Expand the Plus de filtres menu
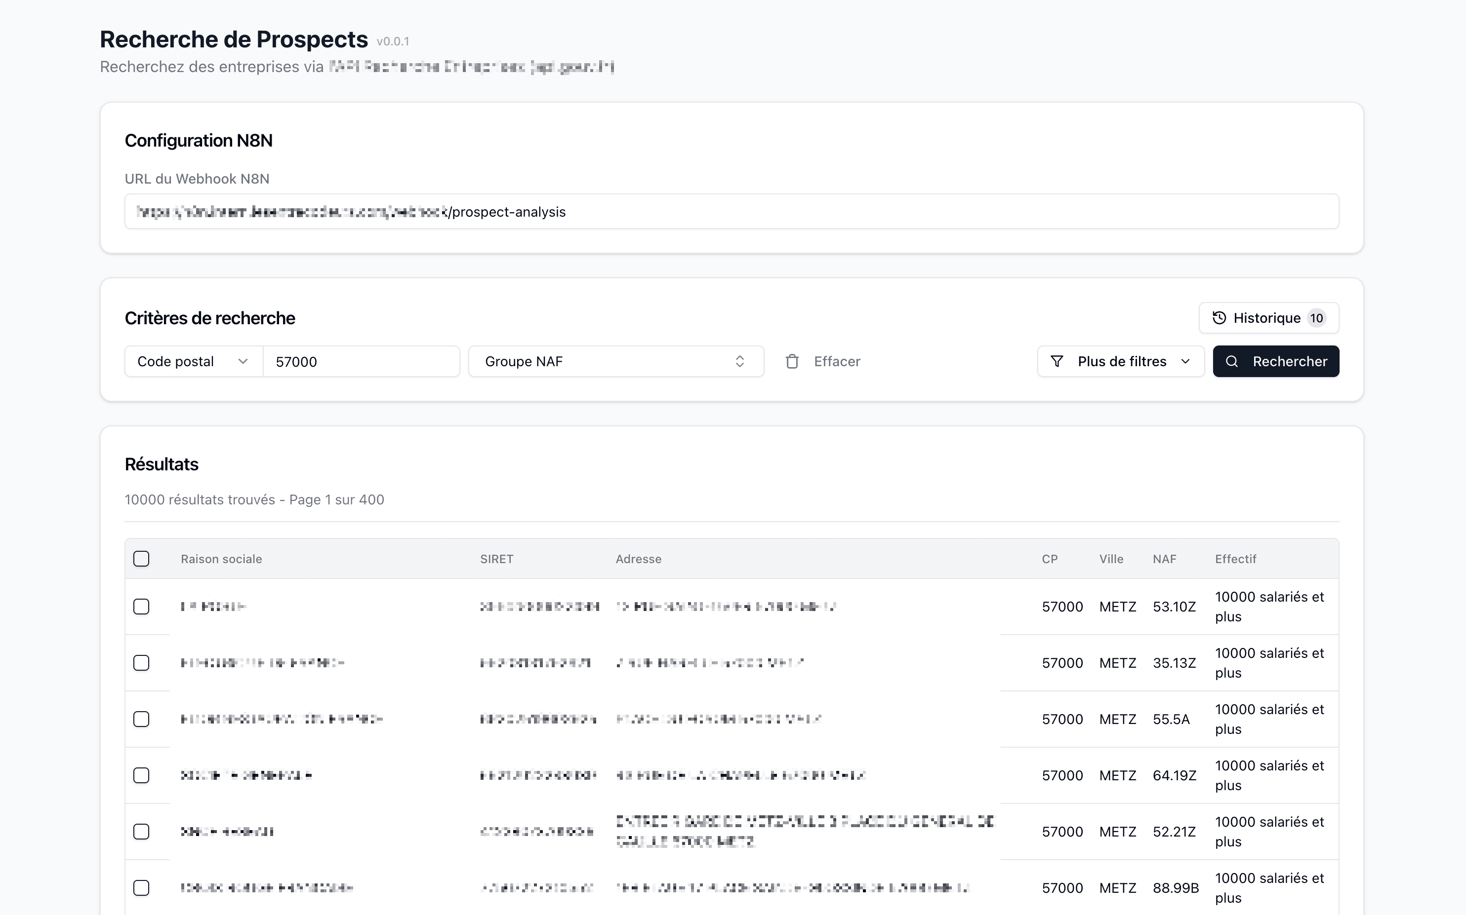1466x915 pixels. [1120, 361]
